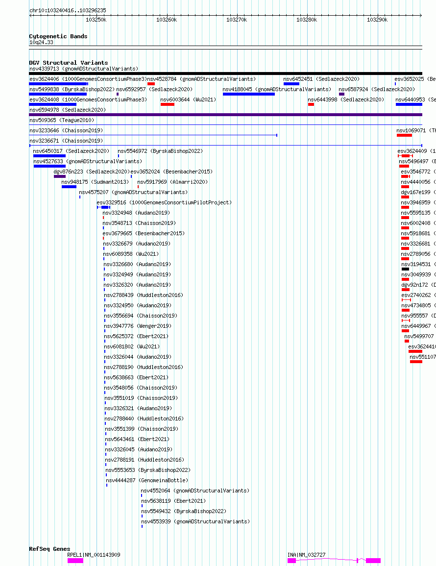Click the RPEL1|NM_001143909 gene label
436x566 pixels.
pos(94,555)
